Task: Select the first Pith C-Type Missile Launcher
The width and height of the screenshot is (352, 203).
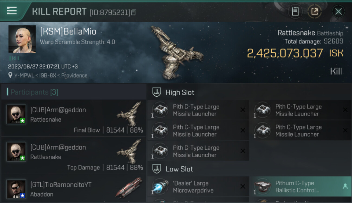Action: pos(198,110)
